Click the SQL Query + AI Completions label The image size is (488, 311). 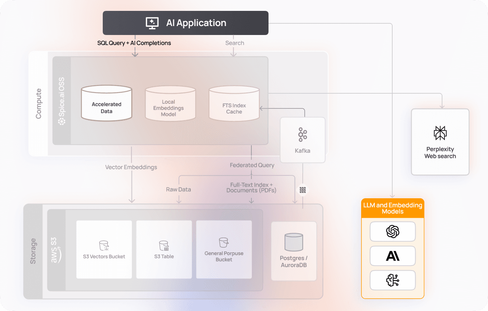(x=134, y=43)
